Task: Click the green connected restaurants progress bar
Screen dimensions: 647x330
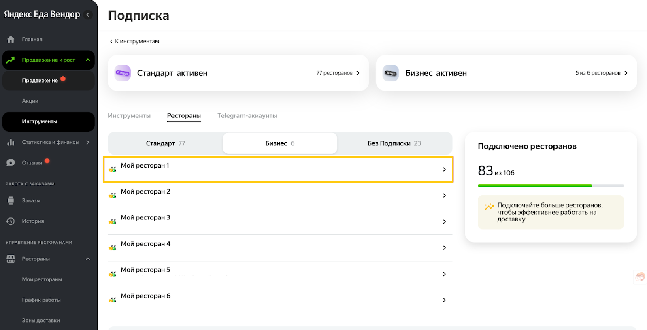Action: [535, 185]
